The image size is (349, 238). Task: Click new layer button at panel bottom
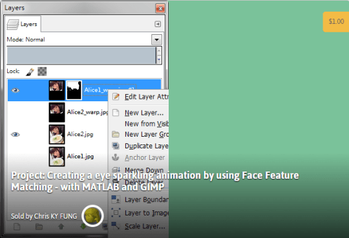point(17,227)
